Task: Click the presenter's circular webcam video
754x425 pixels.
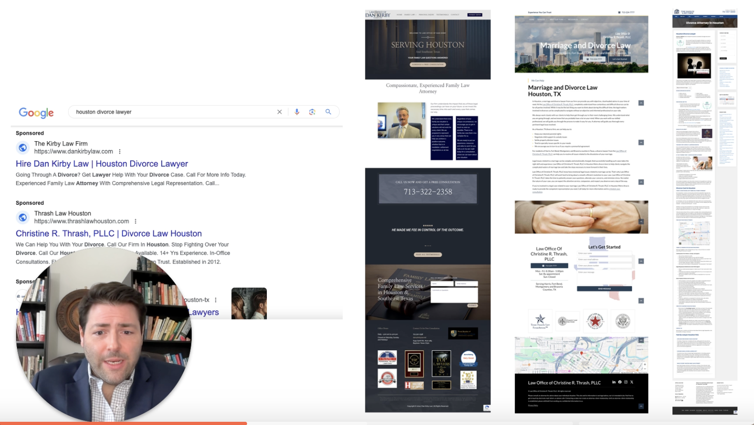Action: [104, 334]
